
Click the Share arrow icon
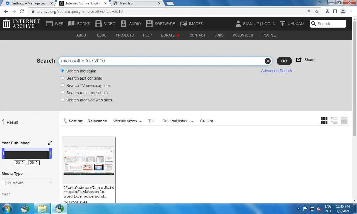pos(299,60)
